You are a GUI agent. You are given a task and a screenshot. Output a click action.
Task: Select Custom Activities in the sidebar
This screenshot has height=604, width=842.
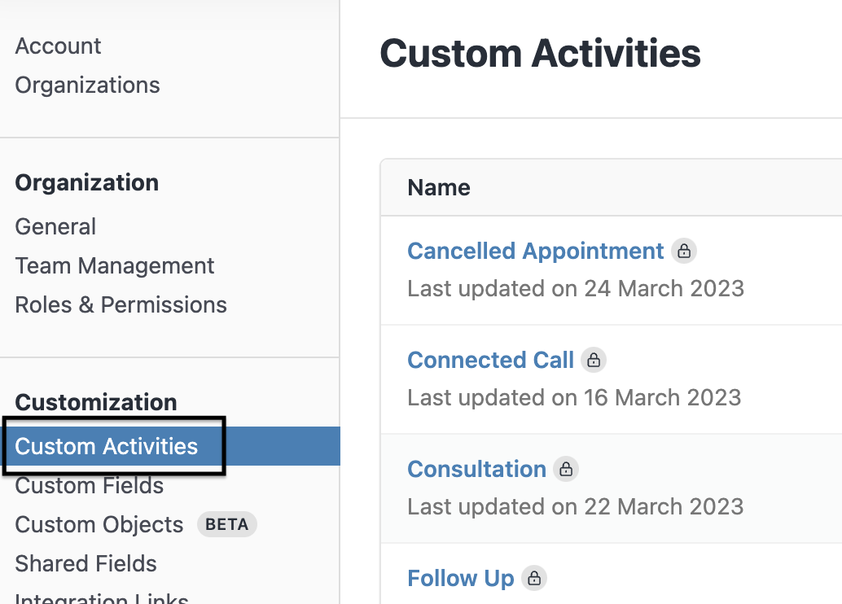(x=106, y=446)
